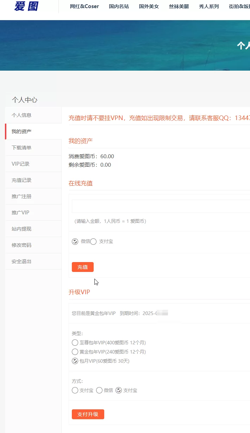Focus the recharge amount input field
The width and height of the screenshot is (250, 433).
coord(161,206)
